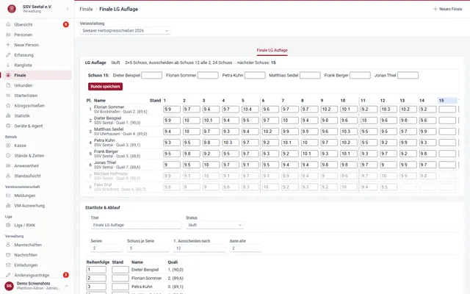Viewport: 470px width, 294px height.
Task: Open the Veranstaltung event dropdown
Action: pos(125,31)
